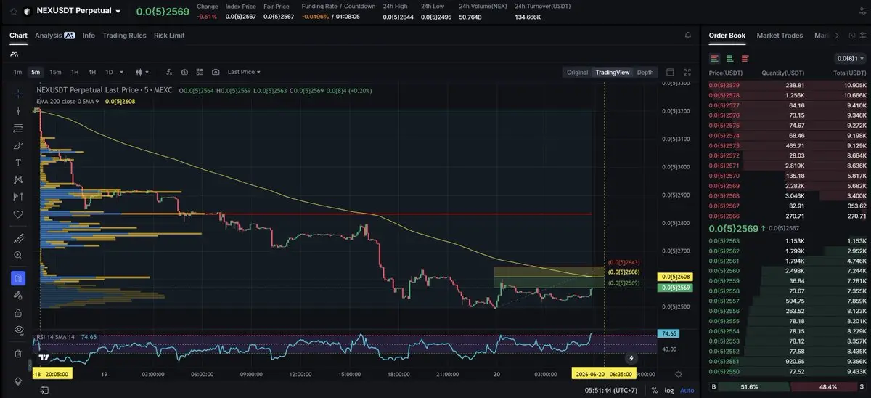Image resolution: width=871 pixels, height=398 pixels.
Task: Open the Trading Rules tab
Action: click(124, 35)
